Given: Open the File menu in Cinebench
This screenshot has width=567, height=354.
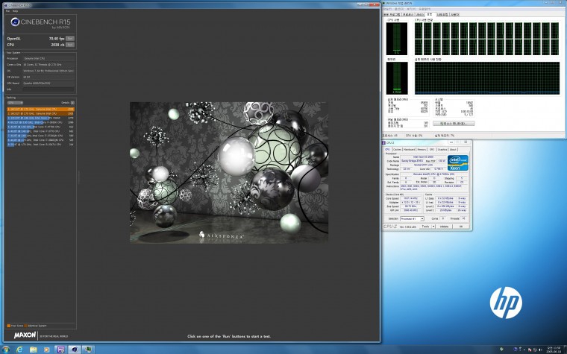Looking at the screenshot, I should pos(7,11).
